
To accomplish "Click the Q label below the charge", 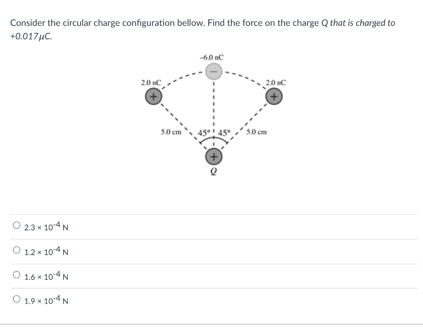I will click(213, 171).
